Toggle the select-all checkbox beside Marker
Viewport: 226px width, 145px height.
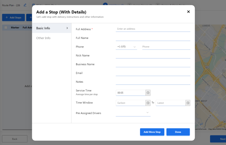tap(6, 27)
